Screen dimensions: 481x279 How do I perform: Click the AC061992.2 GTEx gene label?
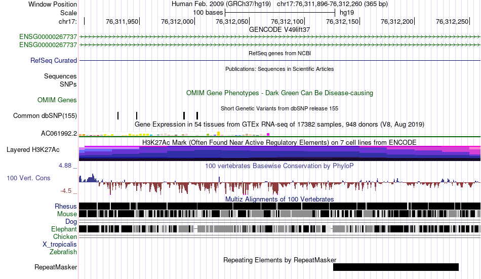click(59, 134)
